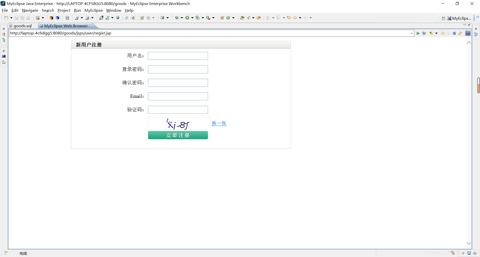Click the 立即注册 register button
This screenshot has height=257, width=480.
coord(178,135)
